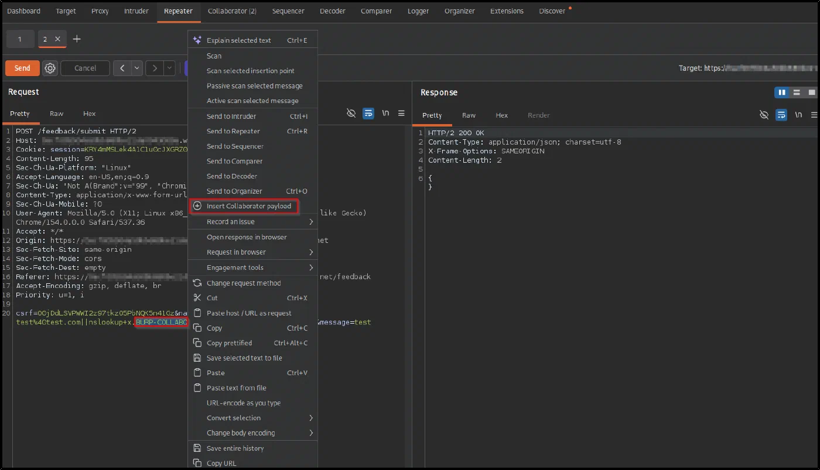The image size is (820, 470).
Task: Click Scan in context menu
Action: (x=252, y=56)
